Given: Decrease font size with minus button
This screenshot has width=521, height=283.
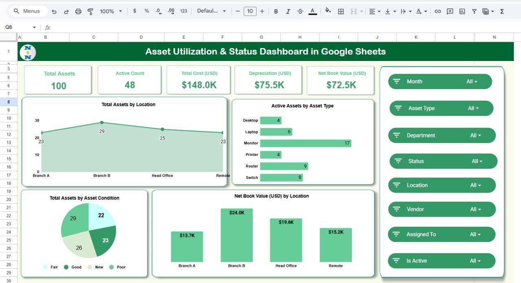Looking at the screenshot, I should pos(238,11).
